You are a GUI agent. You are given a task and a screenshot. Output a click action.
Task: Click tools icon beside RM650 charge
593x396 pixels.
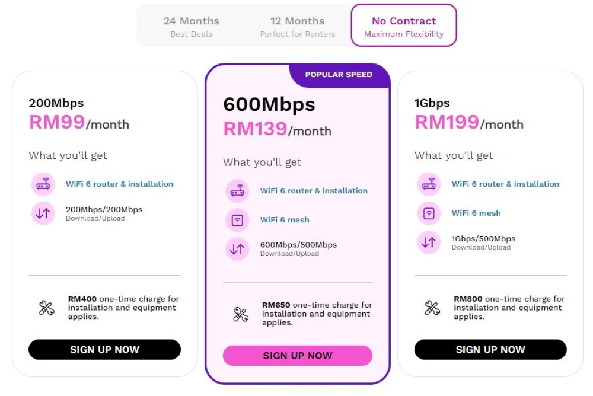241,314
